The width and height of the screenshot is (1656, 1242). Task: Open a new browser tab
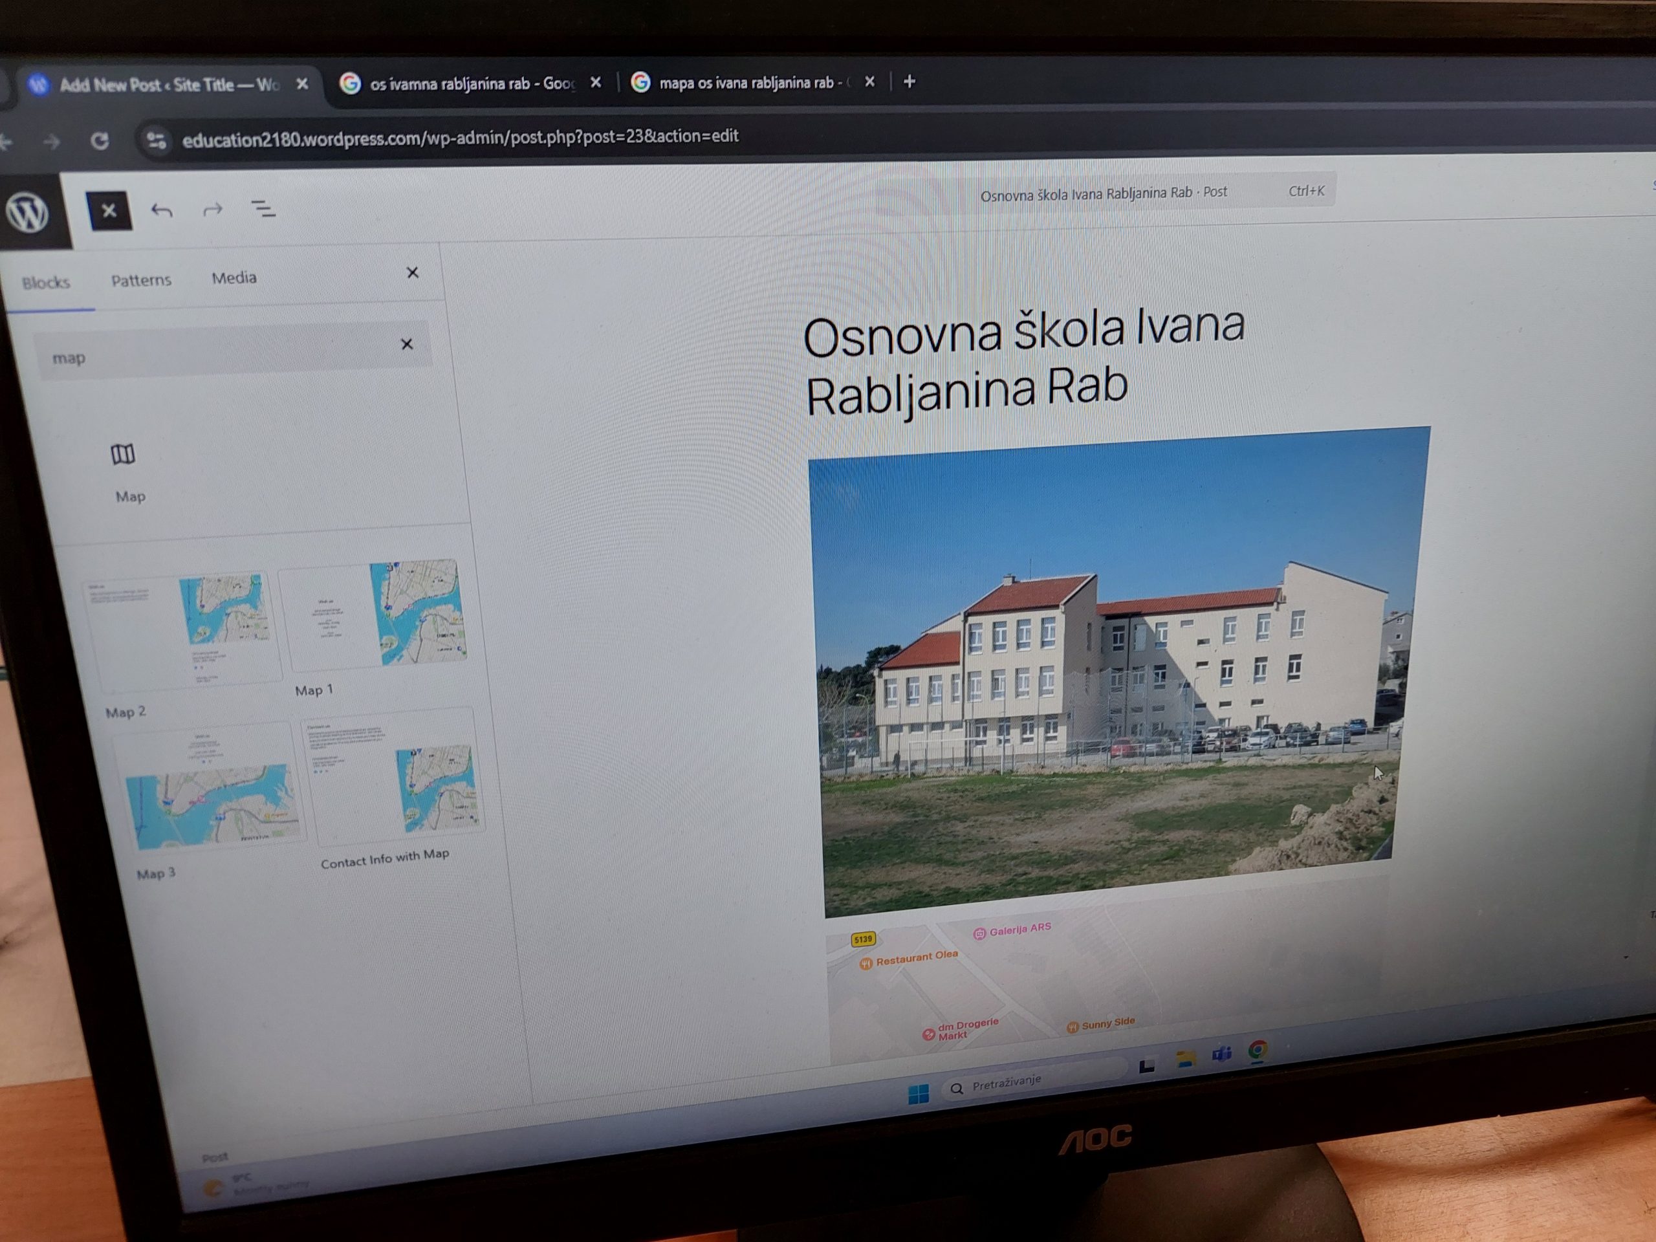[x=909, y=82]
